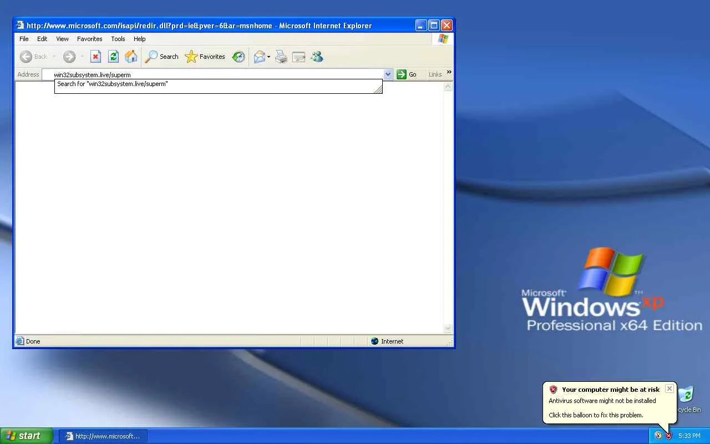Click the page scrollbar down arrow
The width and height of the screenshot is (710, 444).
[448, 329]
